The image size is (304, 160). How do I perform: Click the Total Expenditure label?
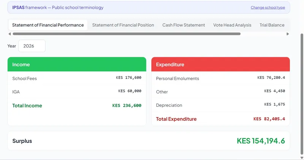pos(176,119)
